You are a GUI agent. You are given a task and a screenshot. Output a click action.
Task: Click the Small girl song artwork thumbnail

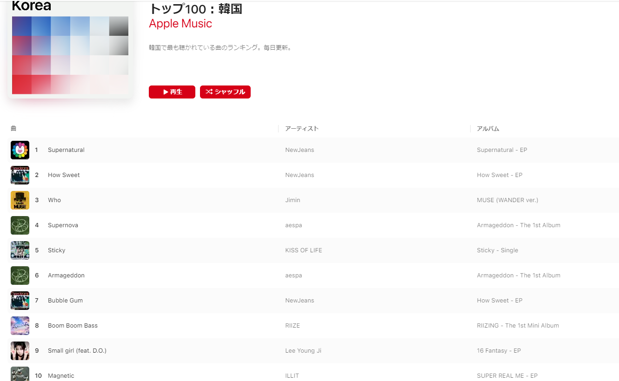(20, 351)
